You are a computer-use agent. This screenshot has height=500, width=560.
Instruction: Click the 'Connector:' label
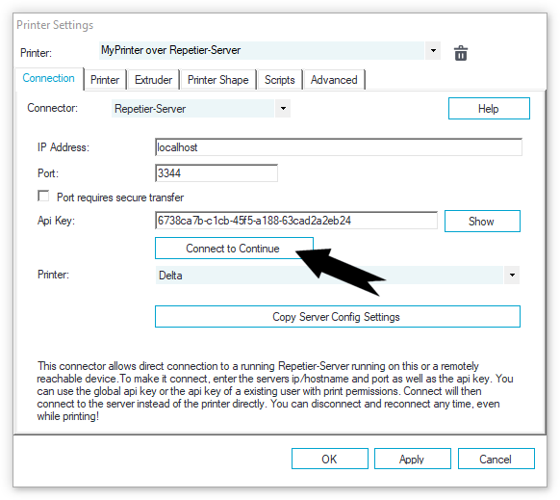(52, 108)
